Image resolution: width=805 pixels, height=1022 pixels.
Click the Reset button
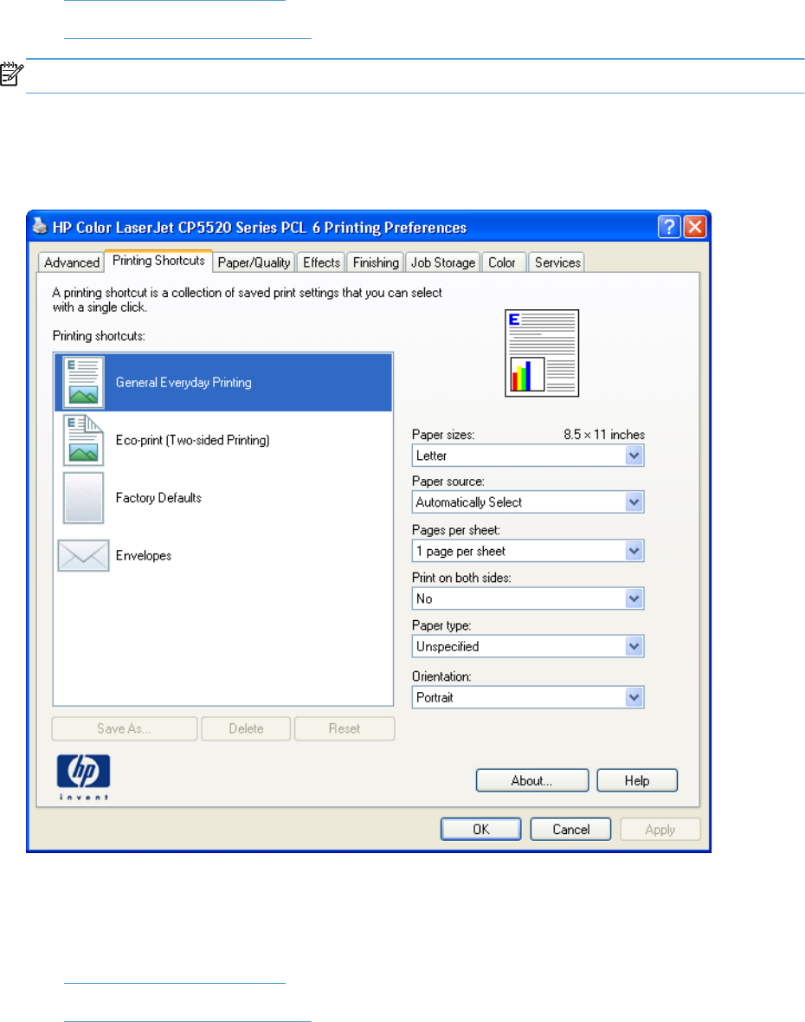(x=345, y=728)
